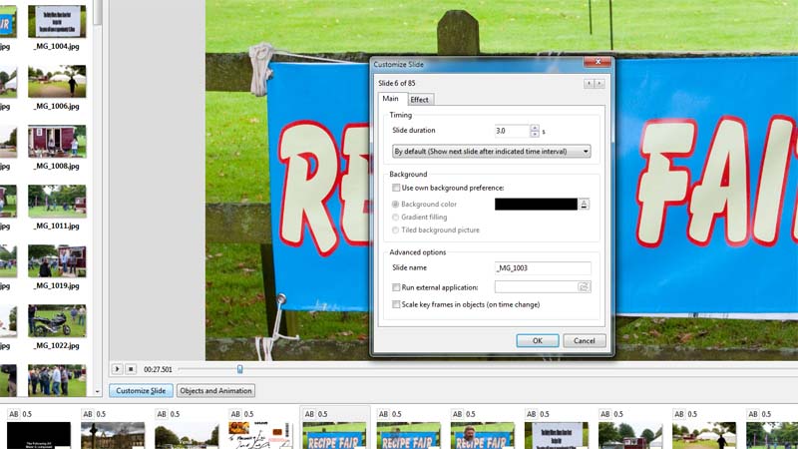Open Objects and Animation editor
Screen dimensions: 798x449
pos(215,390)
